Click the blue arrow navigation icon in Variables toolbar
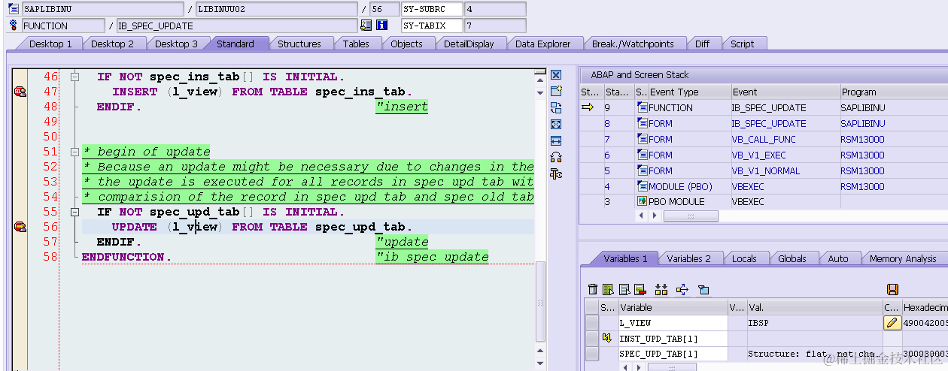Image resolution: width=948 pixels, height=371 pixels. (x=682, y=289)
